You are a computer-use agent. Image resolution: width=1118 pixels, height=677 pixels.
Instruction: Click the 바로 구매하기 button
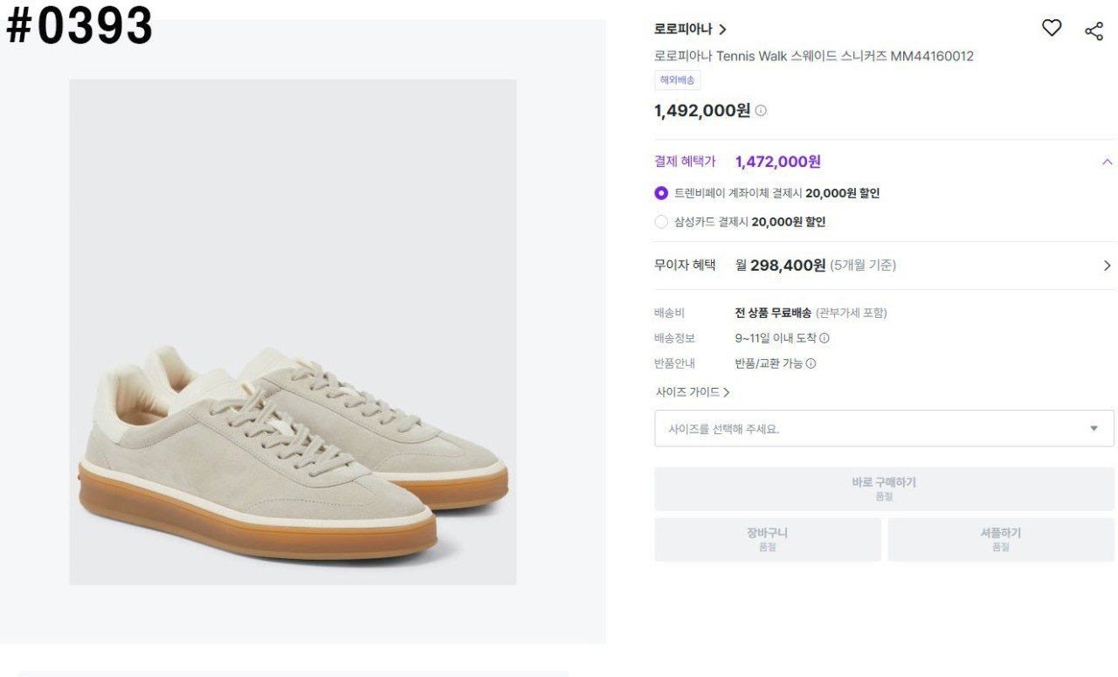coord(884,488)
